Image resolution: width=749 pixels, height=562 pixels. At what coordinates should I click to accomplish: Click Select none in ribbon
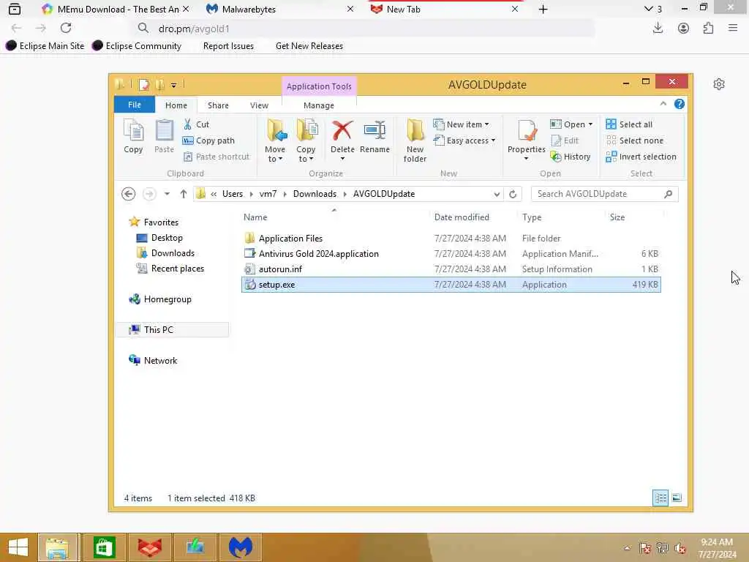pyautogui.click(x=634, y=140)
